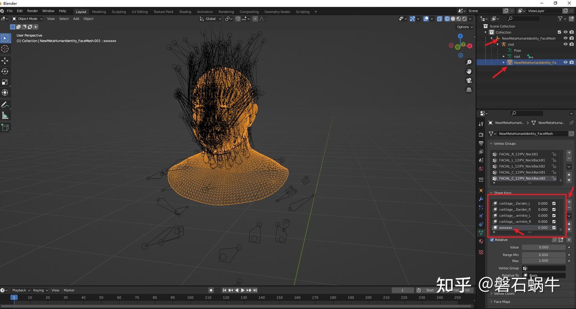Viewport: 576px width, 309px height.
Task: Open the Object Mode dropdown
Action: [x=27, y=19]
